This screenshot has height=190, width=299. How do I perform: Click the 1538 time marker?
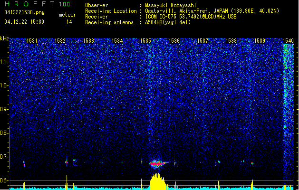click(231, 40)
